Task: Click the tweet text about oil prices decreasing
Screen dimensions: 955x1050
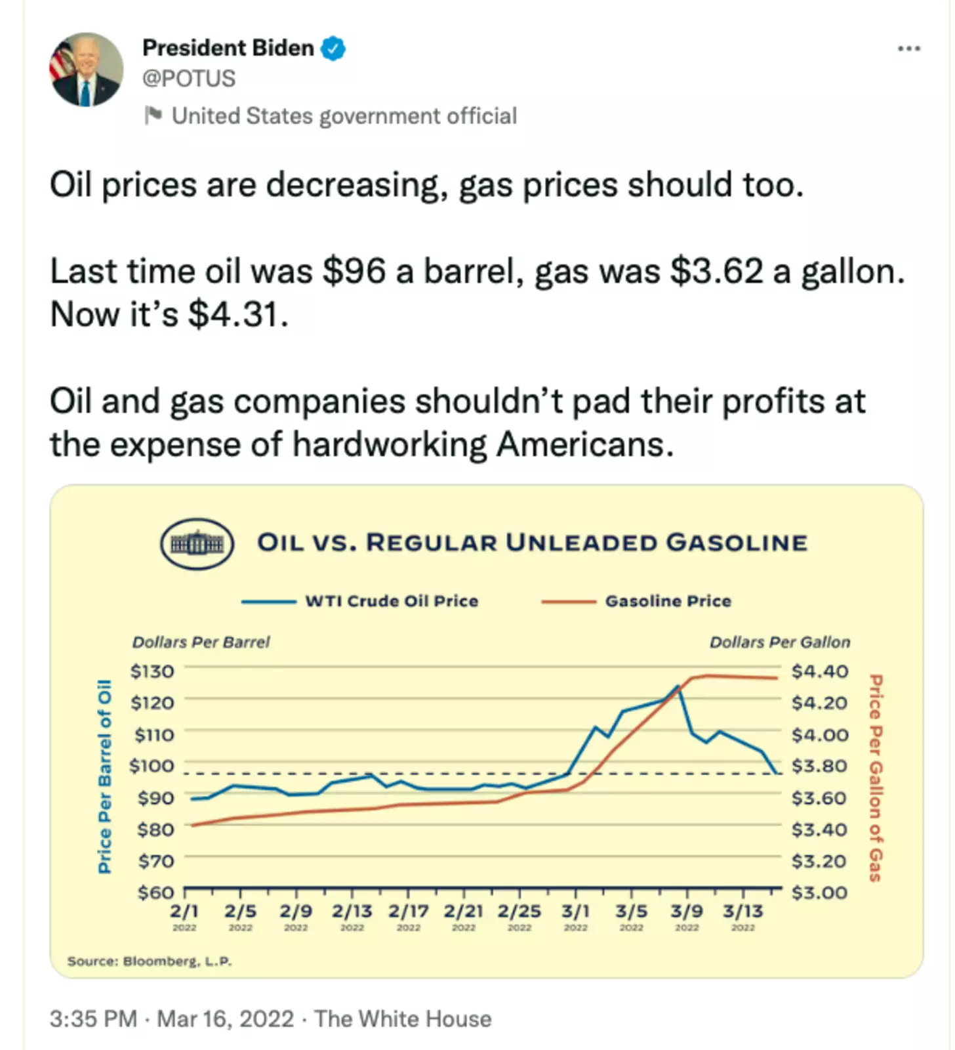Action: [x=426, y=184]
